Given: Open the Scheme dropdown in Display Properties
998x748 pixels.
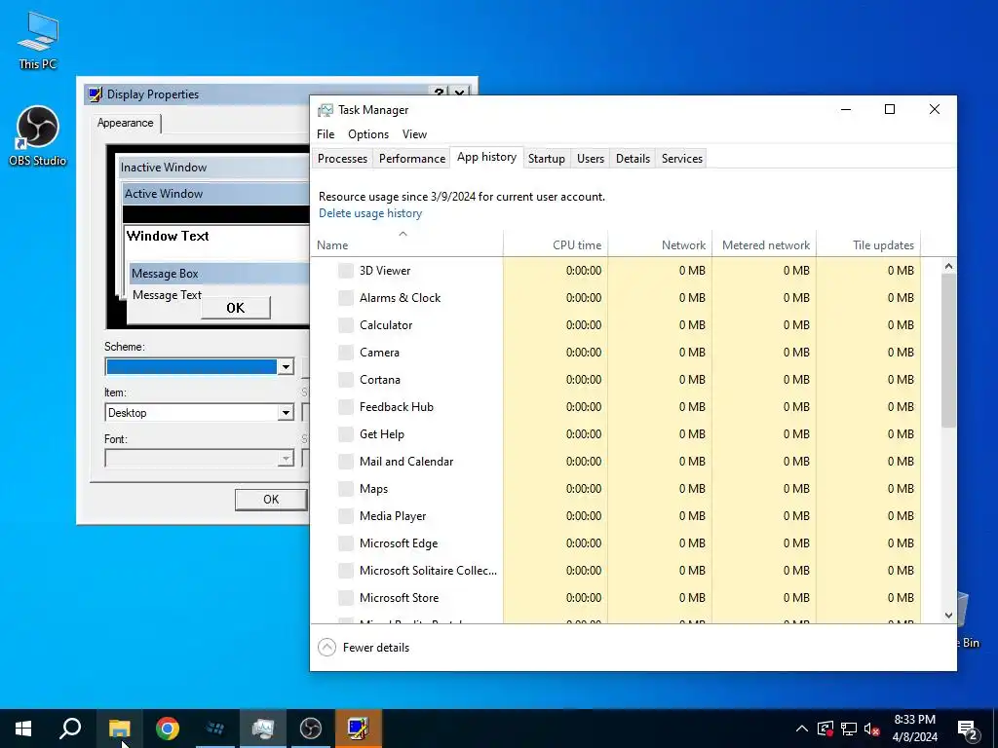Looking at the screenshot, I should (x=286, y=366).
